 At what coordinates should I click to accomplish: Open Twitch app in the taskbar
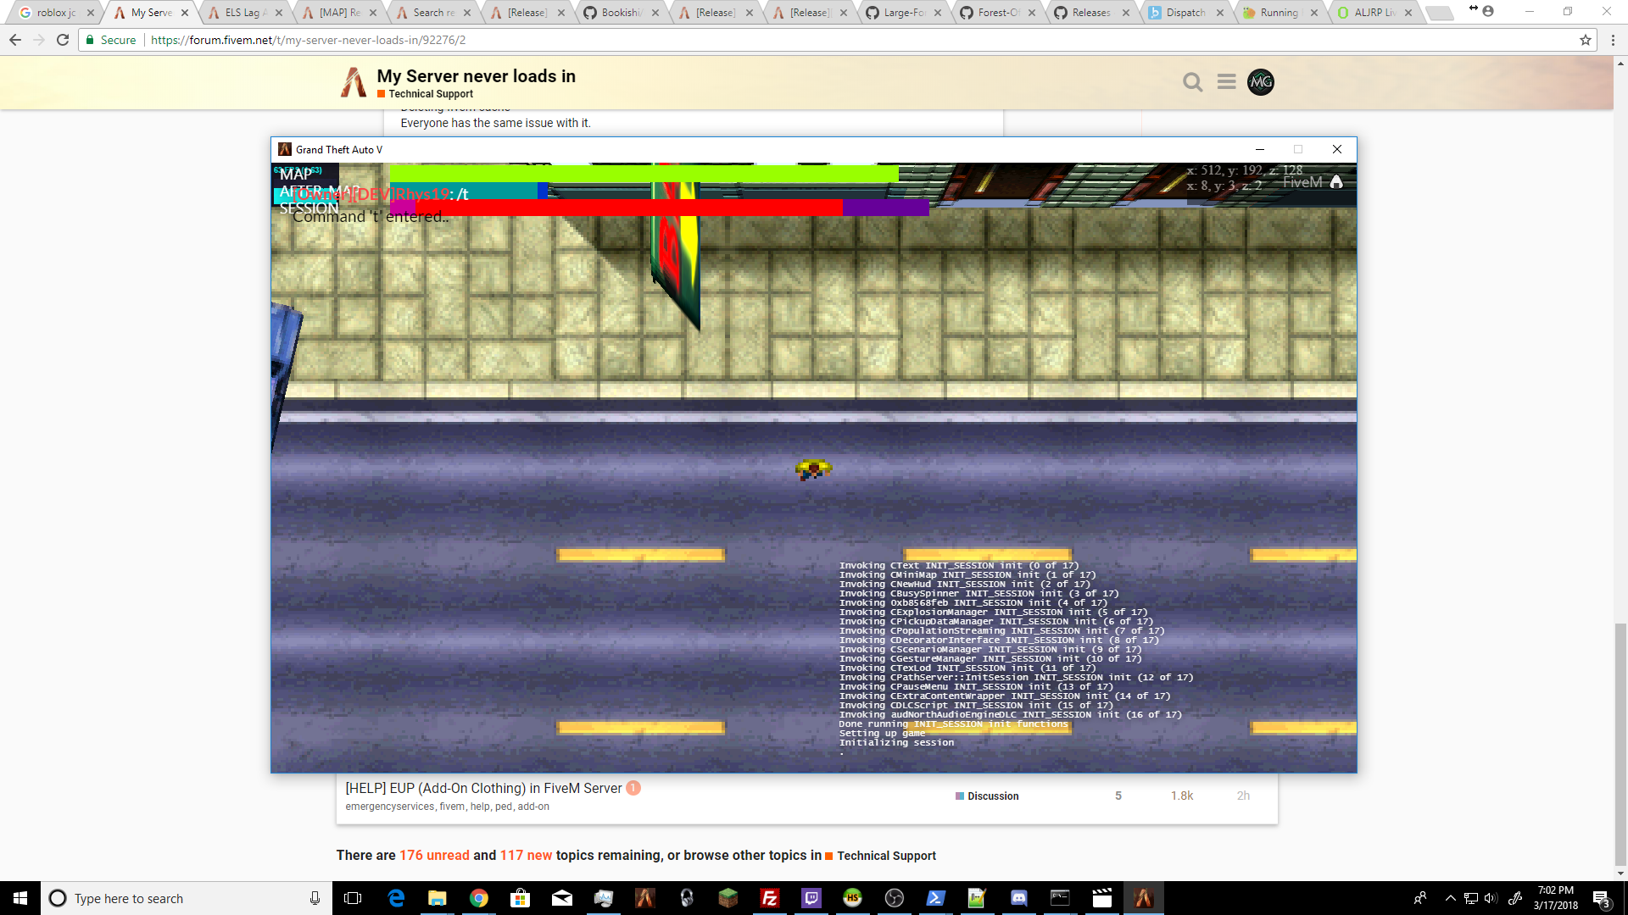tap(811, 898)
